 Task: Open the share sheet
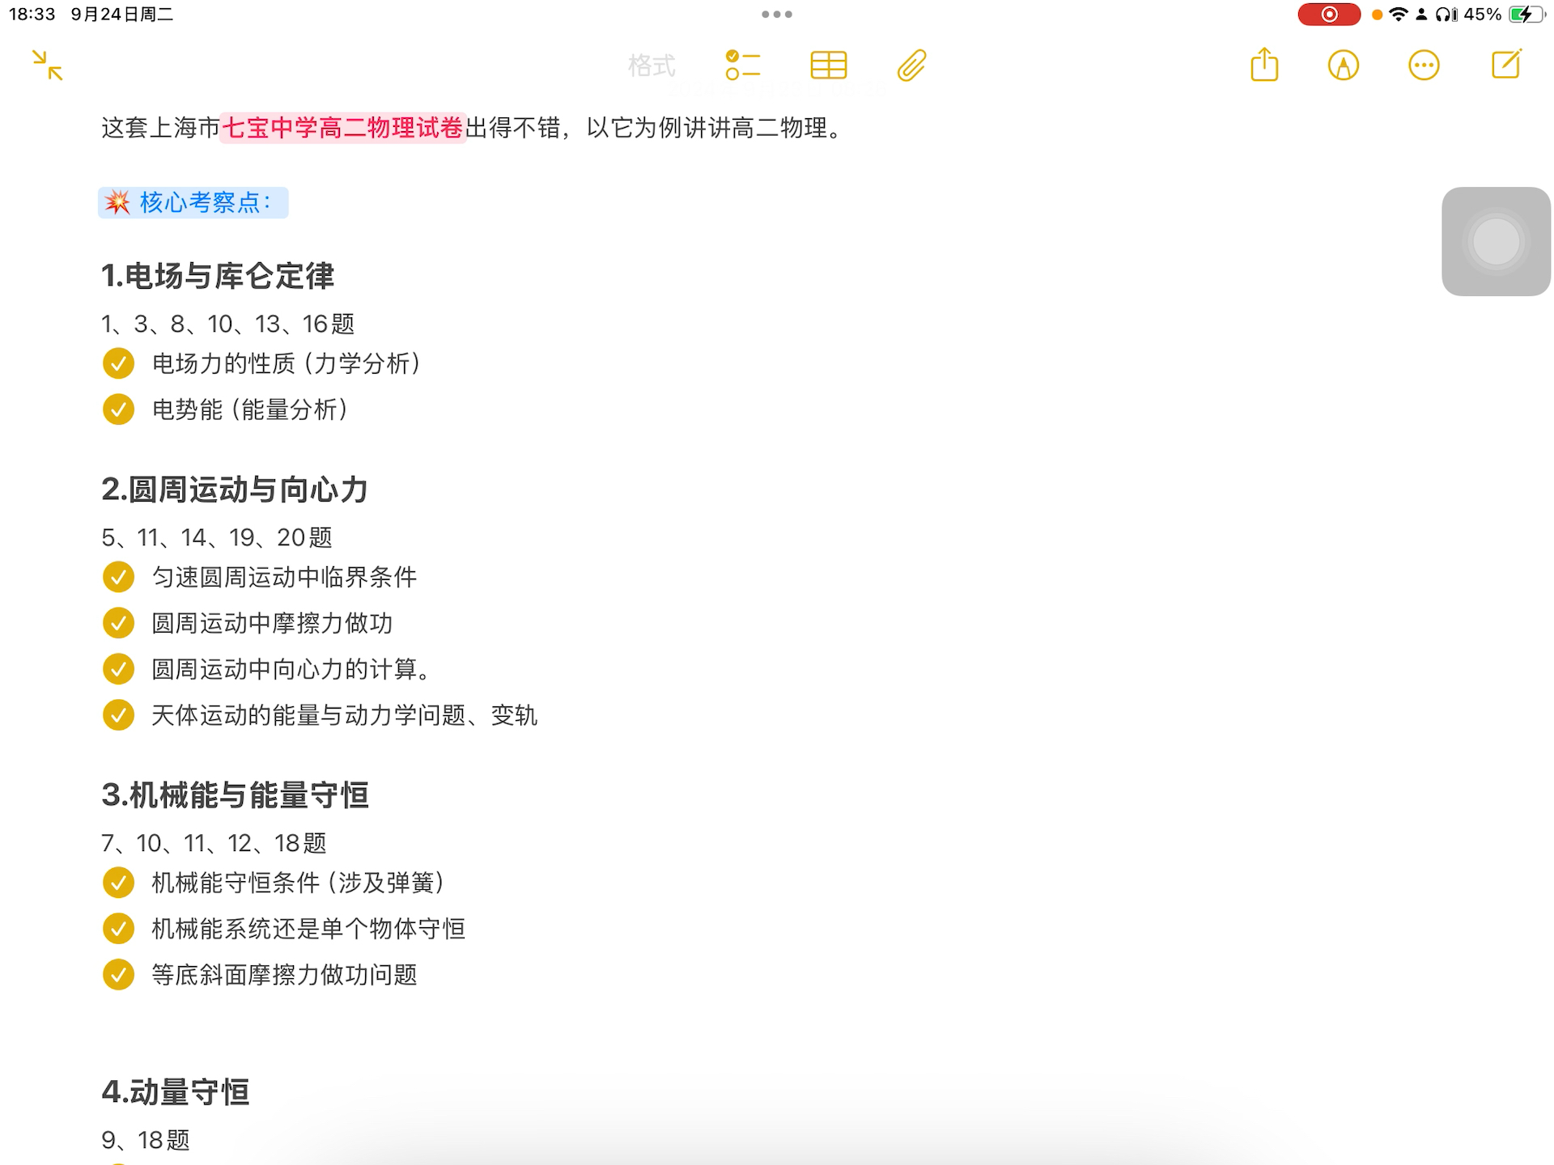[x=1264, y=65]
